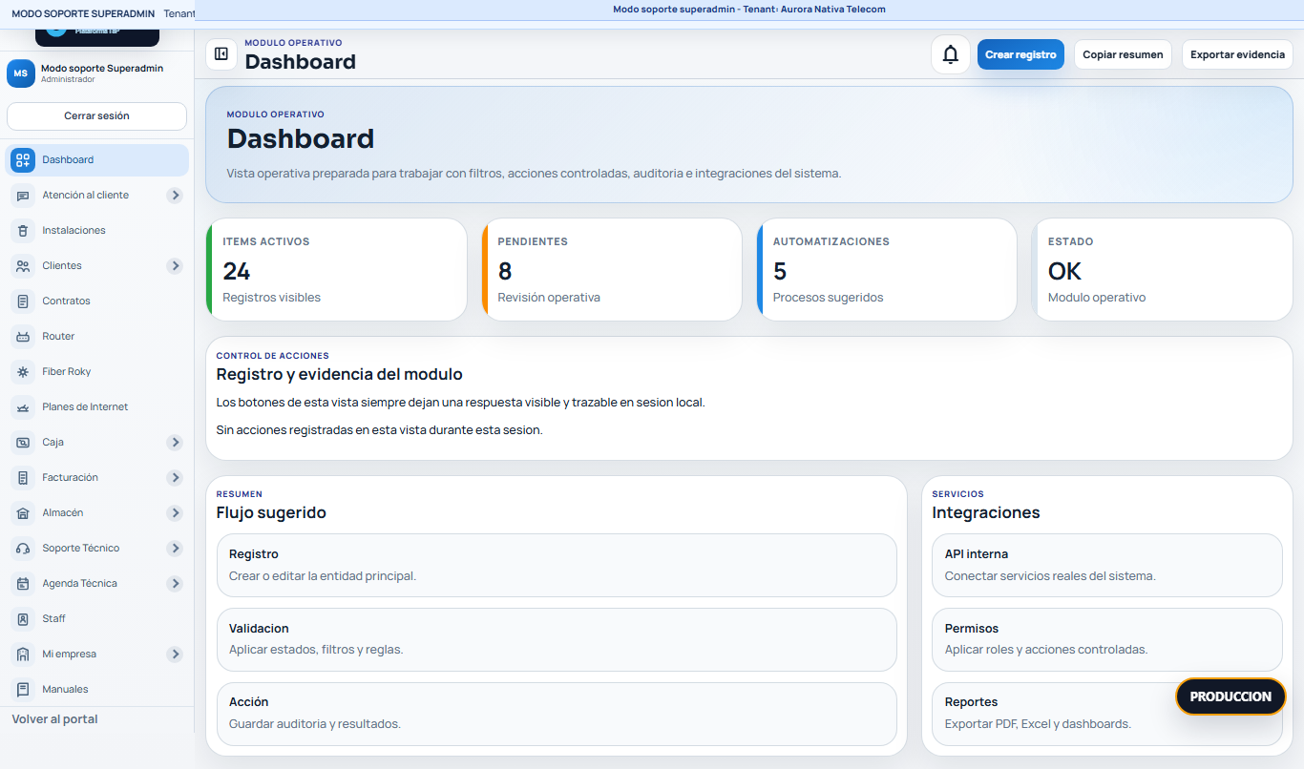Click the Integraciones heading
Image resolution: width=1304 pixels, height=769 pixels.
tap(986, 513)
